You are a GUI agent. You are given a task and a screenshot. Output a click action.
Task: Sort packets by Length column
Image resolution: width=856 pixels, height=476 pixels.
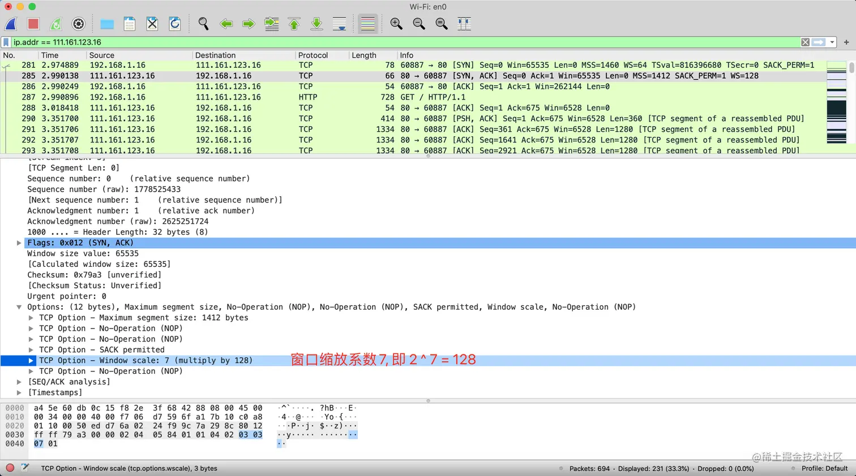373,55
